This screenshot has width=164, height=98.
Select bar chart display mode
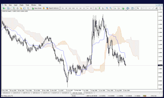tap(96, 8)
